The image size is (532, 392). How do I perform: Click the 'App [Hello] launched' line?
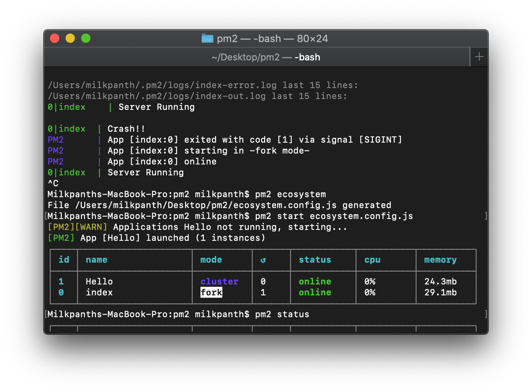click(156, 238)
